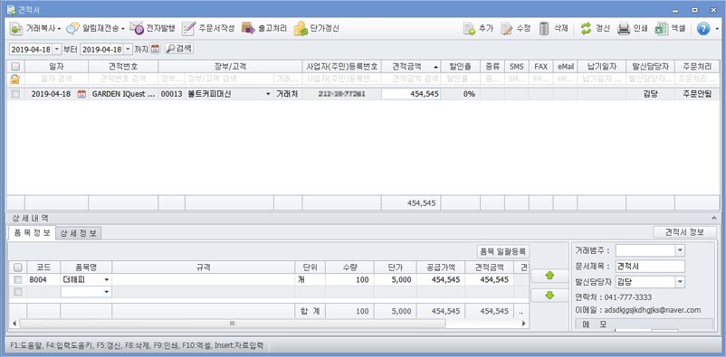Click the 문서제목 input field
This screenshot has width=726, height=357.
[x=650, y=267]
